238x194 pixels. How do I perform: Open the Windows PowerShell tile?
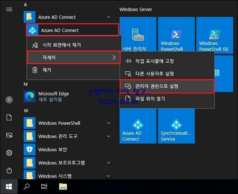coord(176,34)
